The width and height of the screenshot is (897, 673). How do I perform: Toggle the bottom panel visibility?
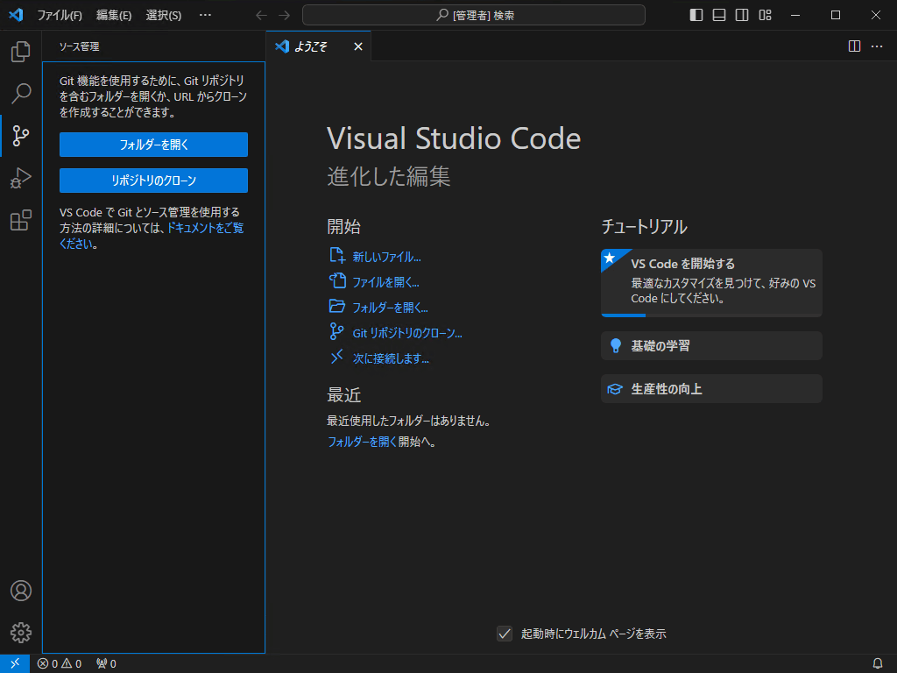pos(719,16)
